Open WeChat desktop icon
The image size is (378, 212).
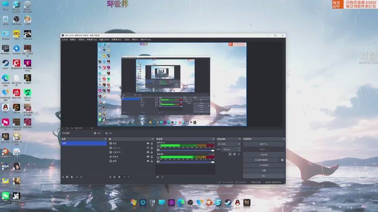click(5, 196)
